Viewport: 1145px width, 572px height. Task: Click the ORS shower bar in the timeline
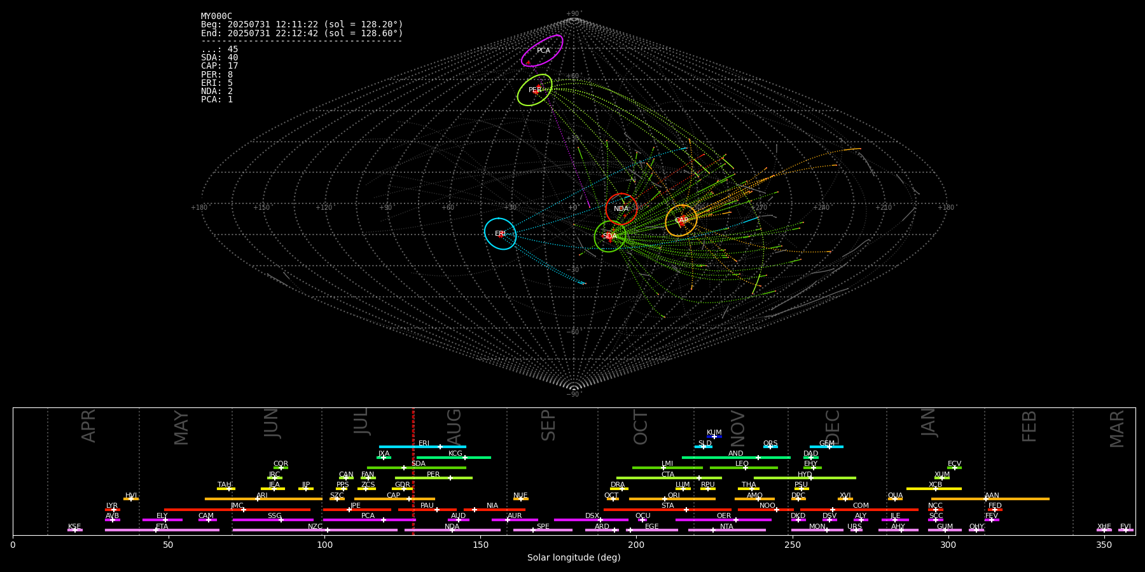click(770, 447)
